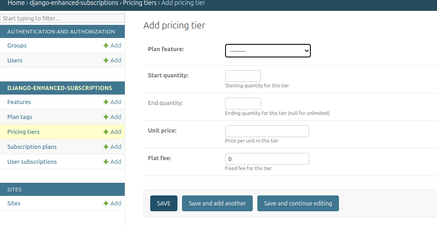Click the Flat fee input field
The width and height of the screenshot is (437, 228).
point(267,159)
